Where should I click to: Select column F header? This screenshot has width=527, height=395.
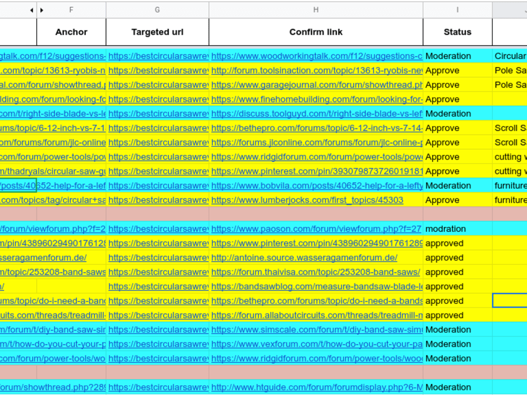pos(71,10)
